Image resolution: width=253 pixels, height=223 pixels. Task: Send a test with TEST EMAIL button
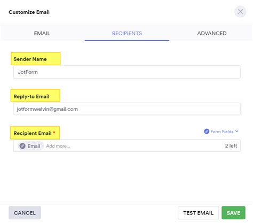click(198, 213)
